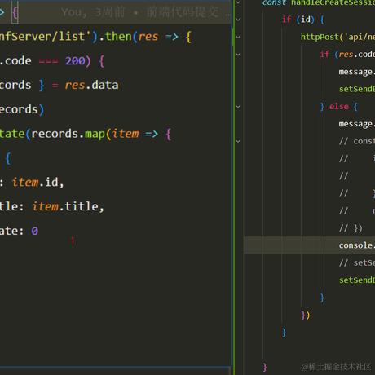This screenshot has width=375, height=375.
Task: Click 'res.data' in the left editor
Action: 91,85
